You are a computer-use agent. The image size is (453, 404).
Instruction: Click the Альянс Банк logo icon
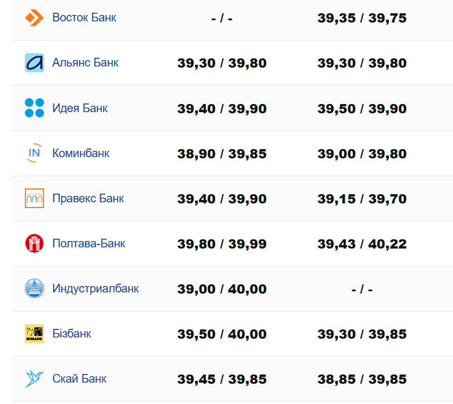(x=34, y=62)
